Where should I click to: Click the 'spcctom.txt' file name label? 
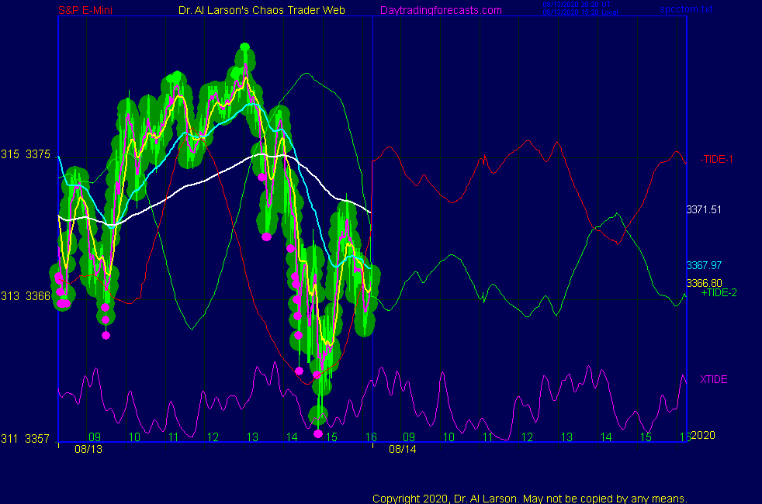pos(686,9)
